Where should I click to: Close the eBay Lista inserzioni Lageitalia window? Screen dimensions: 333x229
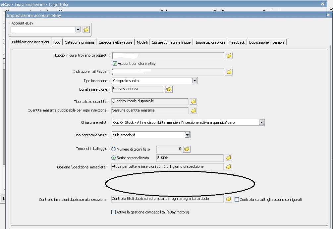pos(323,4)
